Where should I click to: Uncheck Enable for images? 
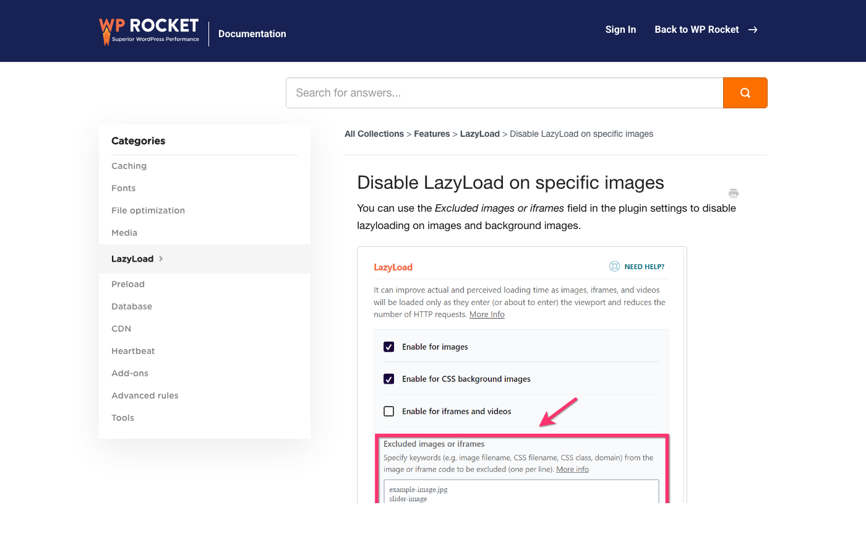click(388, 347)
